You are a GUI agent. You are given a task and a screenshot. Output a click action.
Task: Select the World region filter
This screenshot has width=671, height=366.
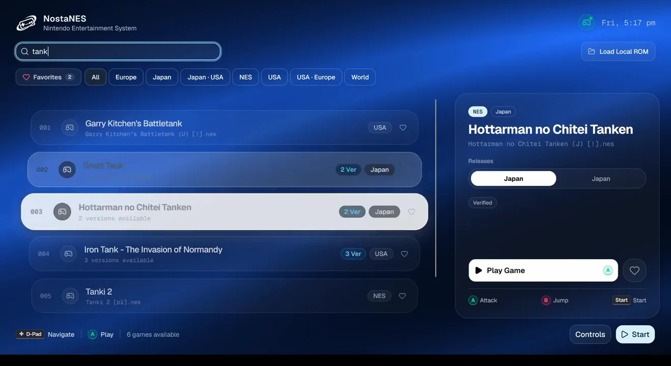pos(360,77)
